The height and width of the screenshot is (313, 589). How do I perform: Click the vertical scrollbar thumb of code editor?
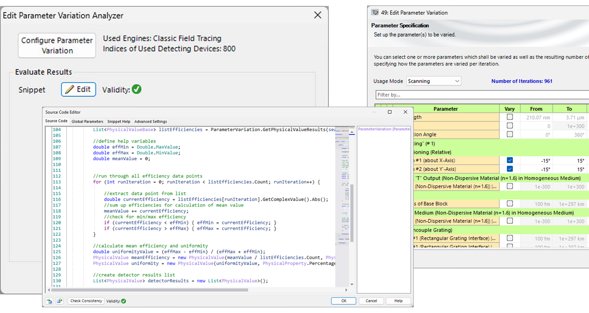point(352,213)
